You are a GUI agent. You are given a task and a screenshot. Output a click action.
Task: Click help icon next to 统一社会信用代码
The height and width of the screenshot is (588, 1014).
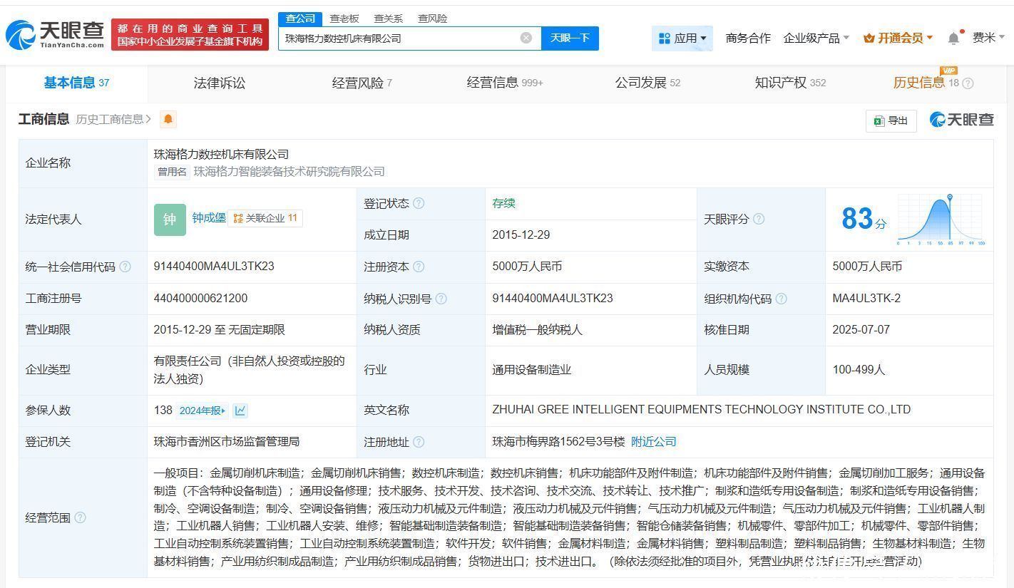[x=125, y=267]
